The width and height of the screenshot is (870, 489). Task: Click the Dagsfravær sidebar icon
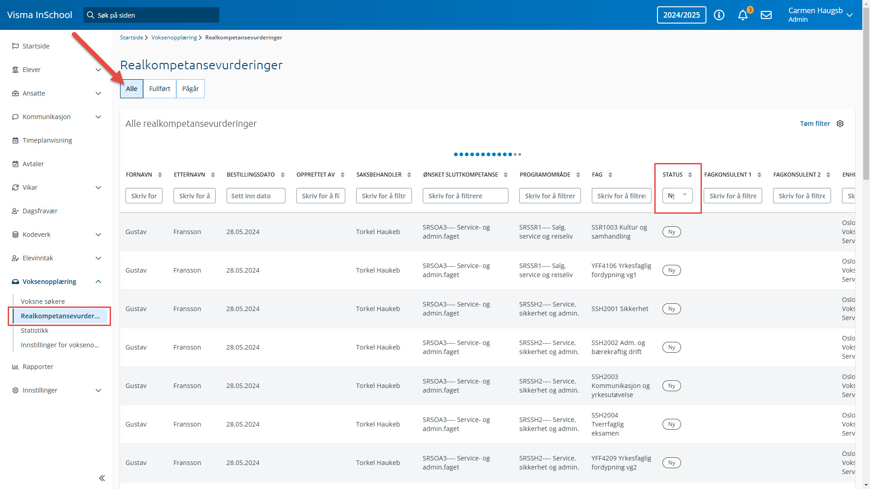(15, 211)
